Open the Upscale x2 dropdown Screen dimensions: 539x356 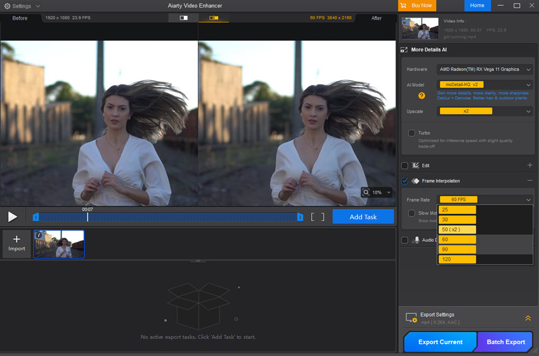pos(485,111)
